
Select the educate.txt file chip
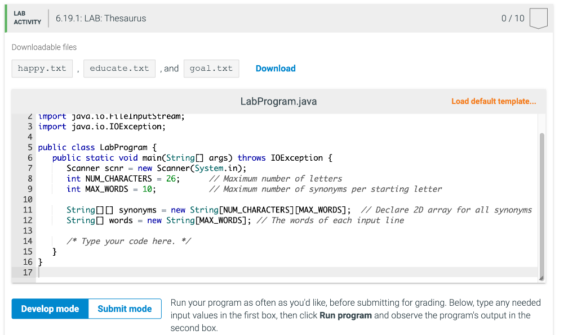coord(119,68)
